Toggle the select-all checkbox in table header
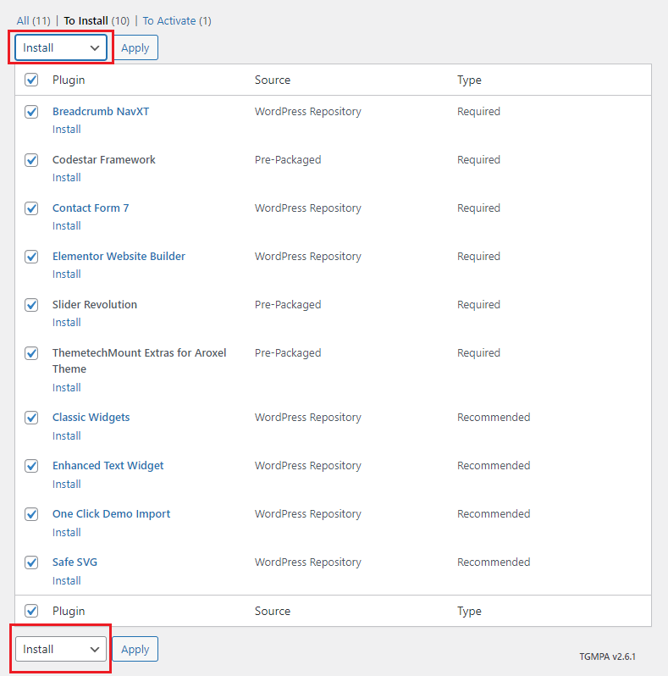Viewport: 668px width, 676px height. click(x=31, y=80)
